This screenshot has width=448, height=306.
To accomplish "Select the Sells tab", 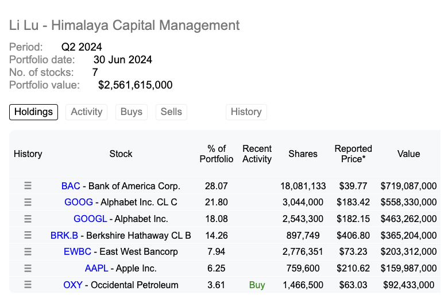I will 171,112.
